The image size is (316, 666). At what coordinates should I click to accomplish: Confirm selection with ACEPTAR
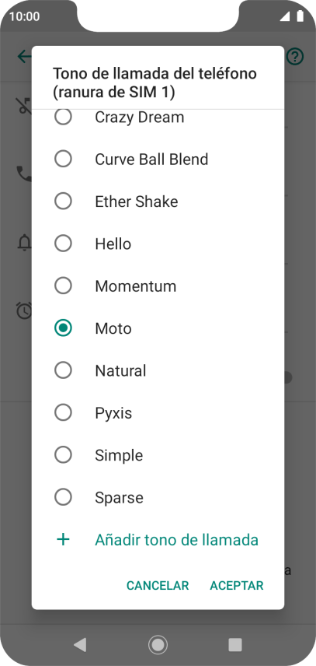tap(237, 585)
